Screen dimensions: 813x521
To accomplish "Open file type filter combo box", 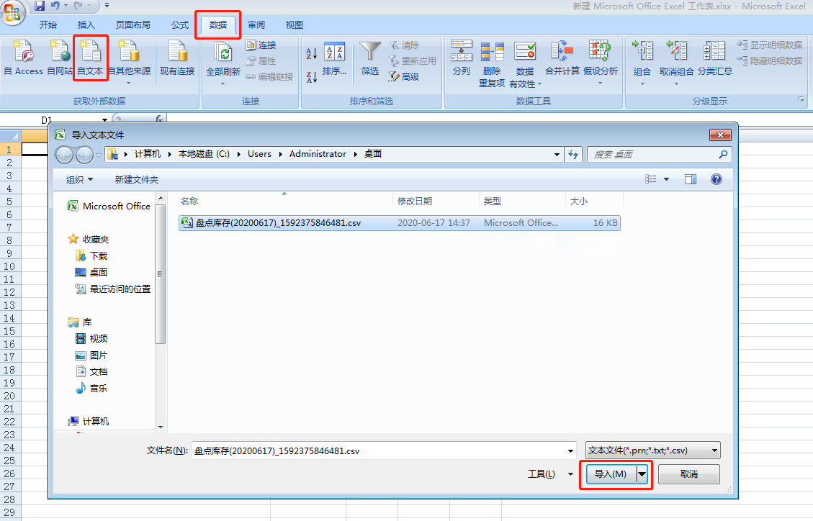I will pos(653,450).
